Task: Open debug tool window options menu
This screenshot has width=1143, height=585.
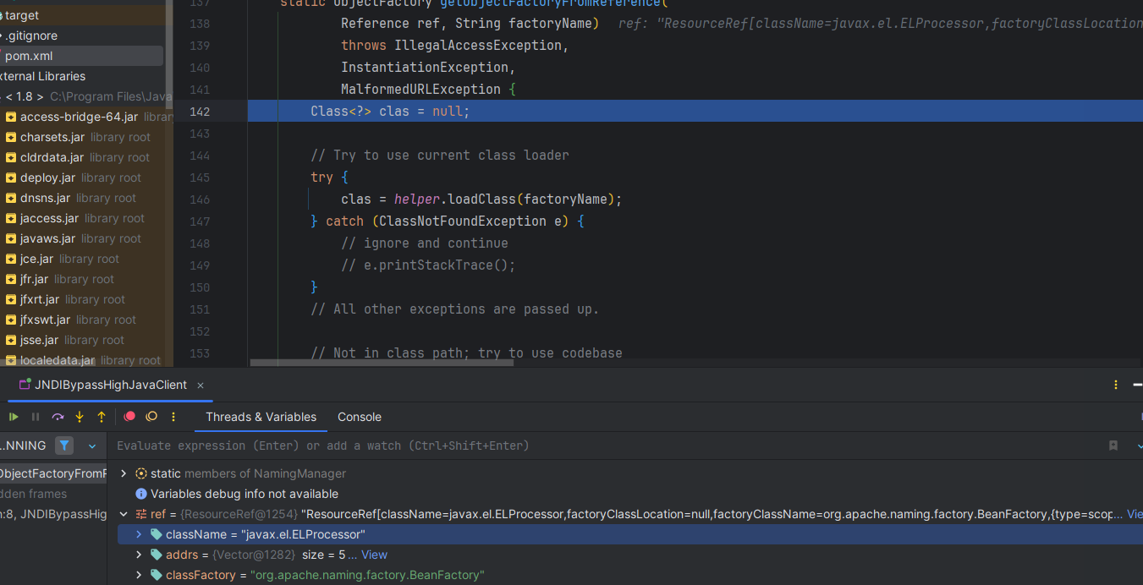Action: (1116, 385)
